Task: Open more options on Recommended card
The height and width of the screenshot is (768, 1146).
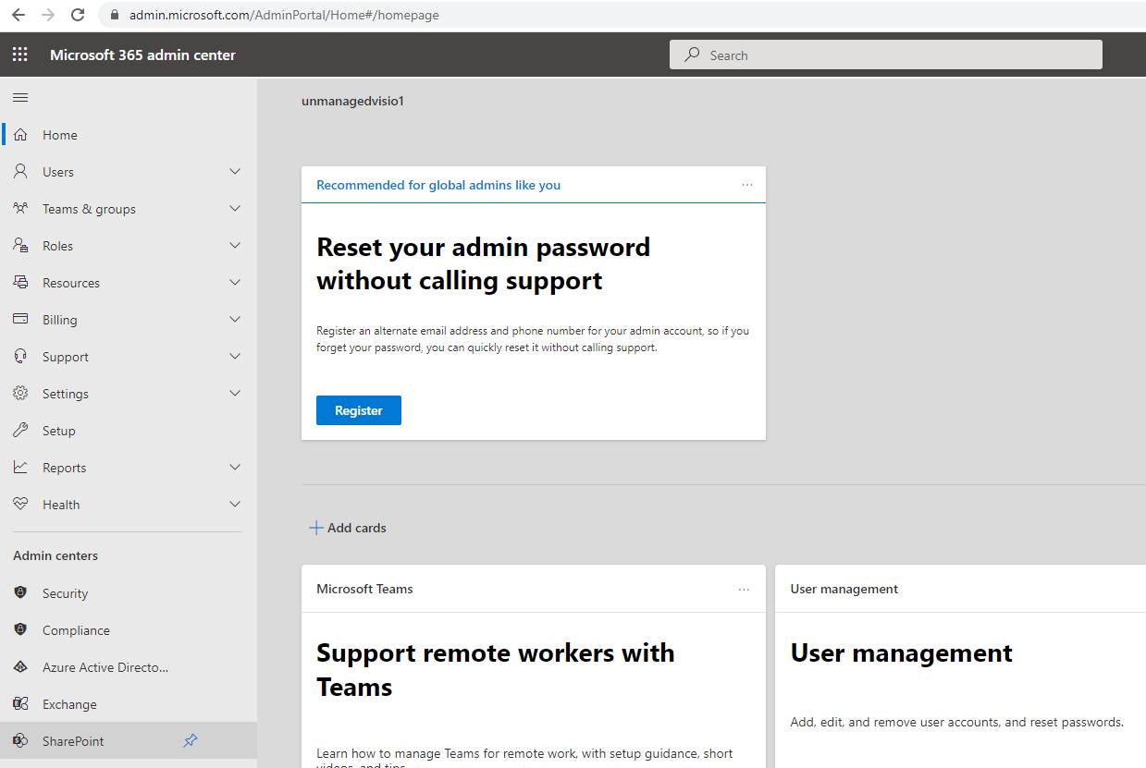Action: tap(747, 185)
